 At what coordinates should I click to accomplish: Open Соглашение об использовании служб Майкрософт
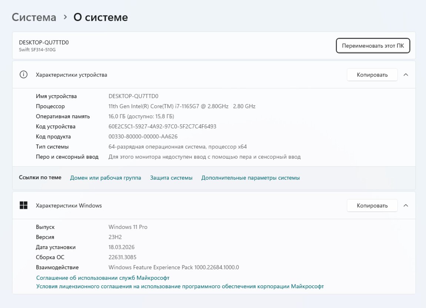point(103,278)
